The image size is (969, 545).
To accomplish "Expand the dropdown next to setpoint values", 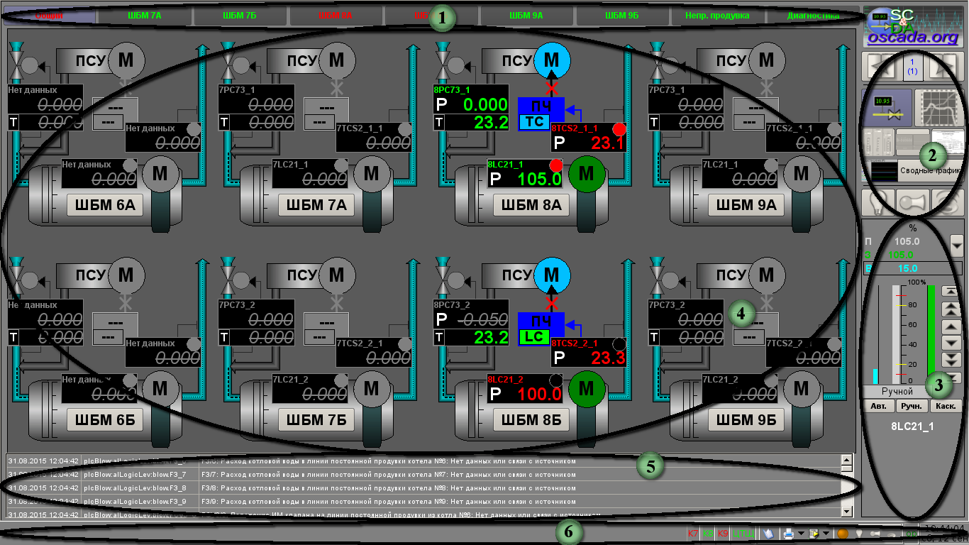I will [x=956, y=246].
